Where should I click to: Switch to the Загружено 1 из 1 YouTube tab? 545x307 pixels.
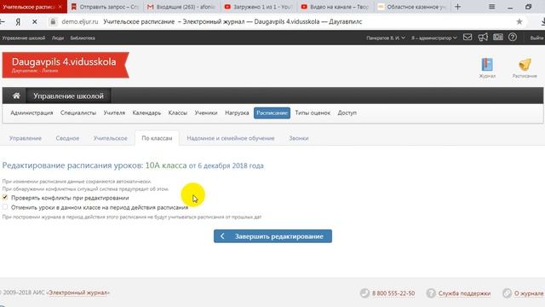(x=258, y=7)
